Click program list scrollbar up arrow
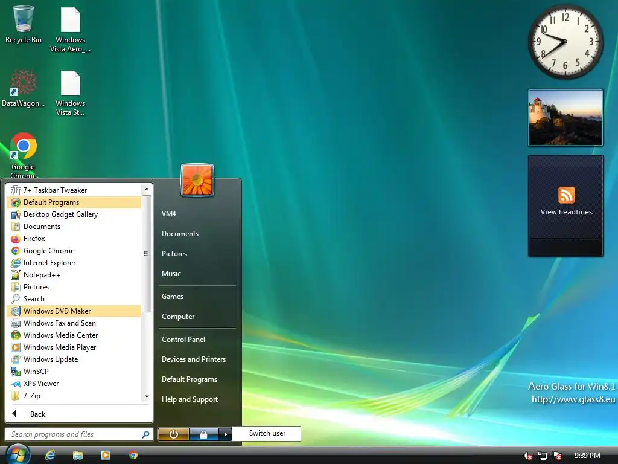The width and height of the screenshot is (618, 464). [x=147, y=189]
